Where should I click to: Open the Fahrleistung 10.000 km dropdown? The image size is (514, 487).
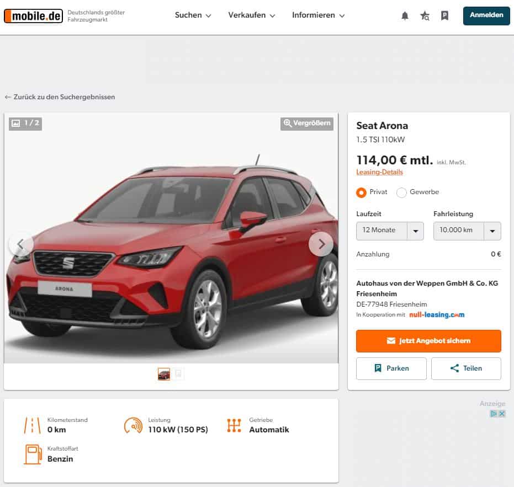[x=467, y=231]
